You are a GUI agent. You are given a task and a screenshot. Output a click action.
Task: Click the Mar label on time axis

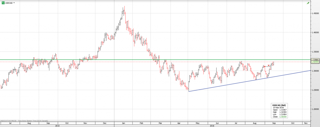pyautogui.click(x=160, y=123)
